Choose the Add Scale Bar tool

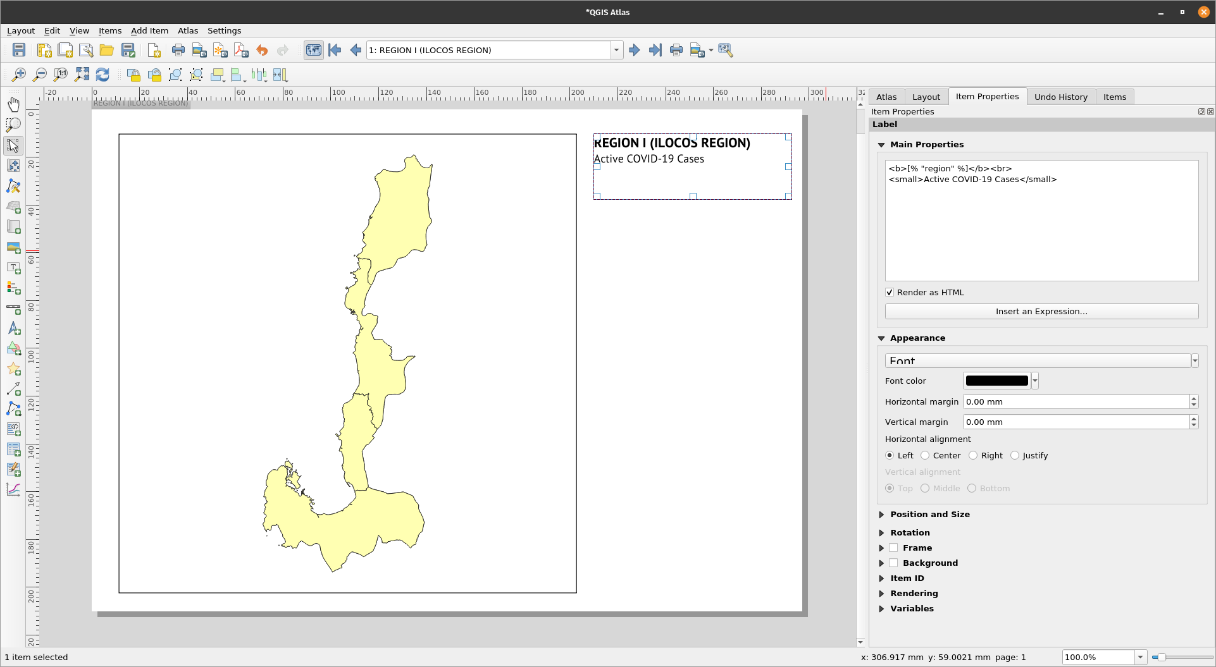click(13, 309)
